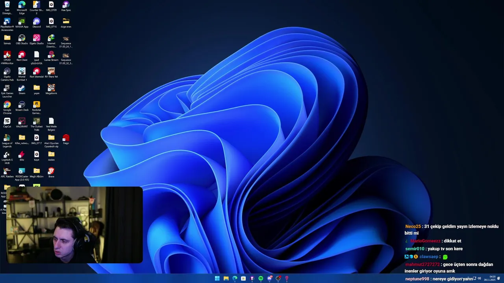Select the Riot İstemcisi desktop shortcut
Image resolution: width=504 pixels, height=283 pixels.
pyautogui.click(x=37, y=73)
